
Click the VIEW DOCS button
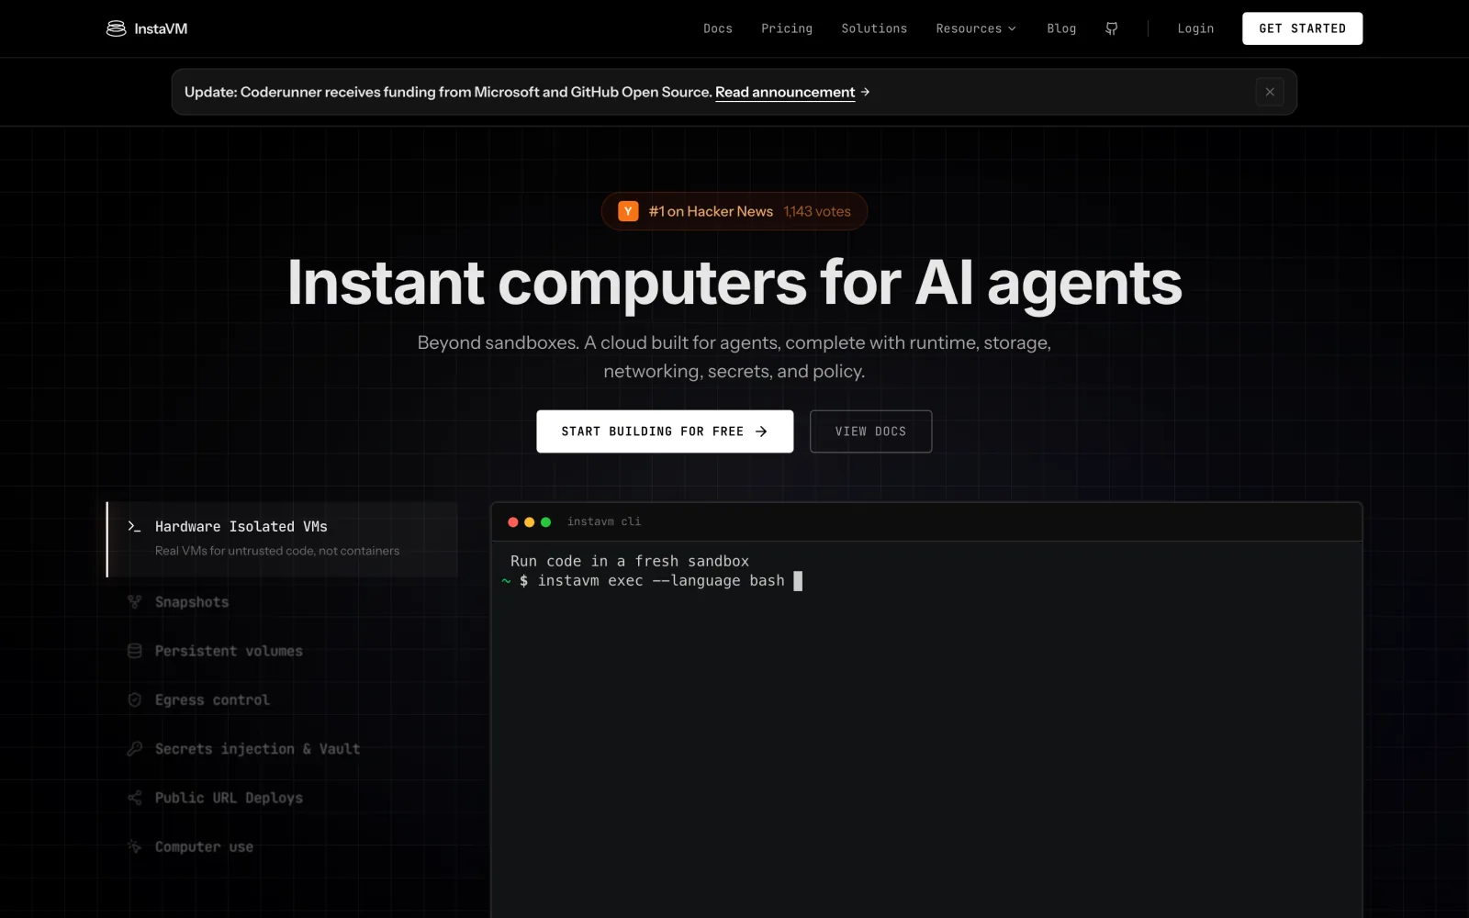pyautogui.click(x=870, y=431)
